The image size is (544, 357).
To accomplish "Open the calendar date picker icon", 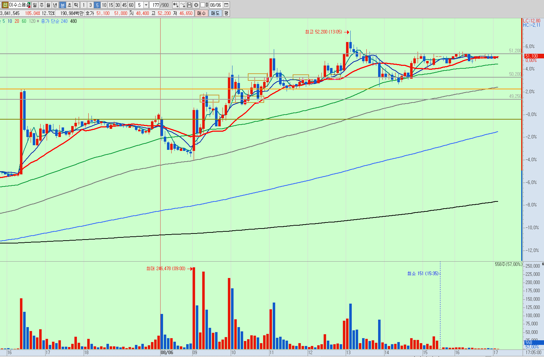I will 226,5.
